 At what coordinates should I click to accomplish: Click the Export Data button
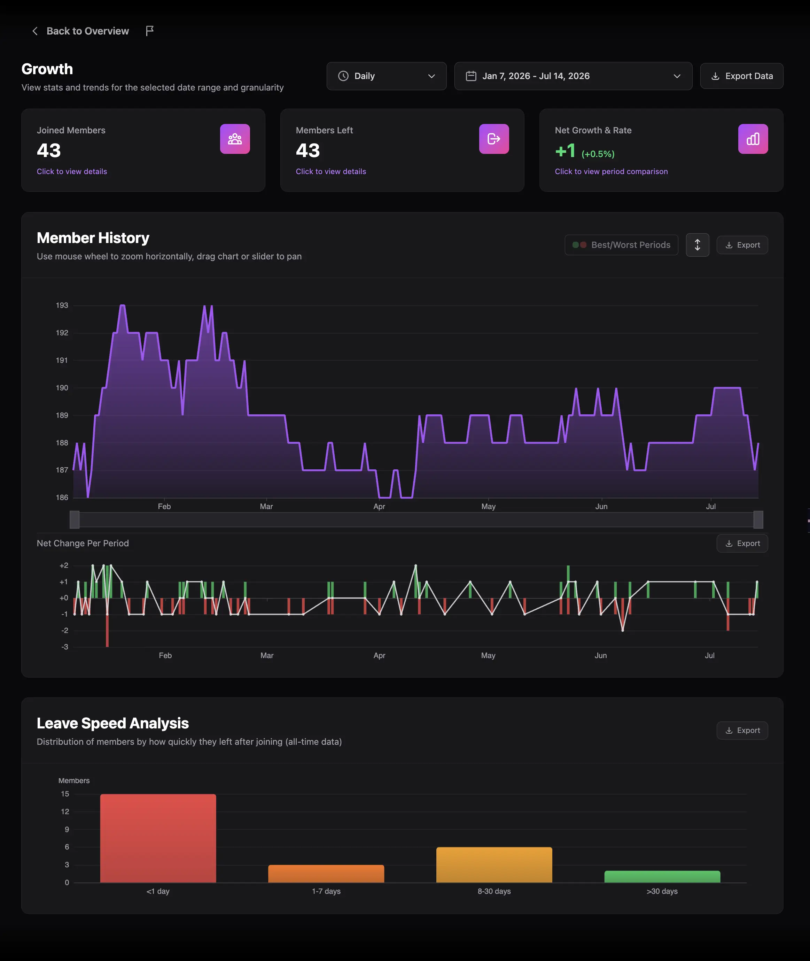pyautogui.click(x=741, y=76)
